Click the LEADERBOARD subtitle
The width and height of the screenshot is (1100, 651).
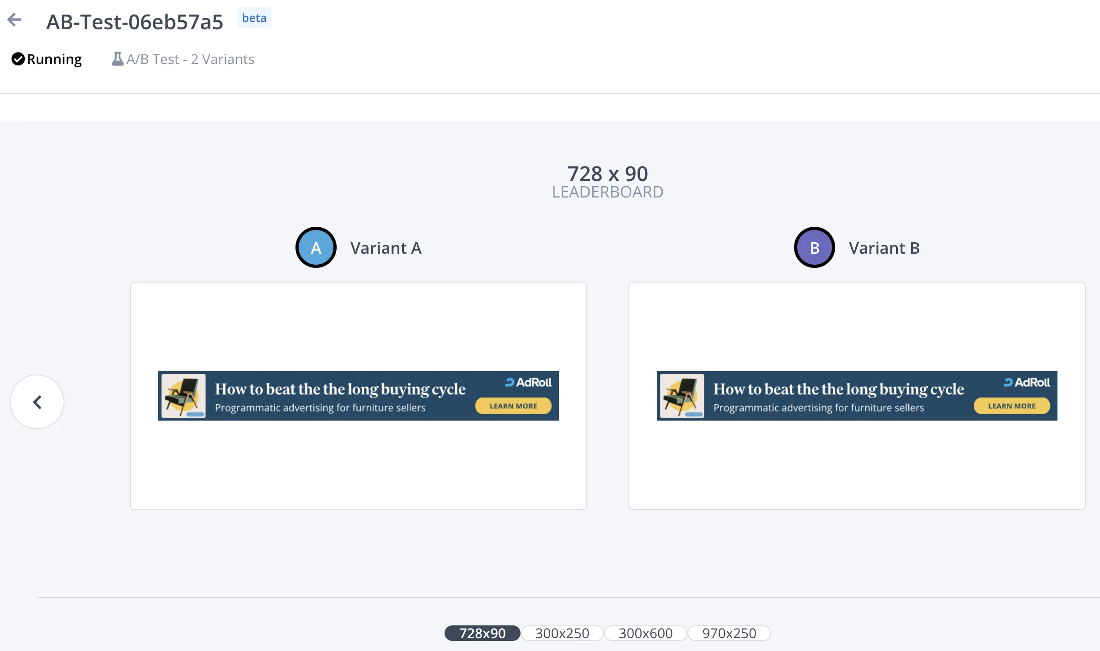607,192
